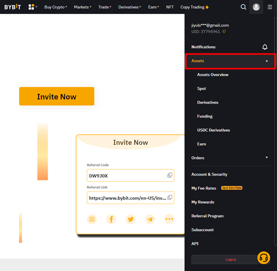The width and height of the screenshot is (277, 271).
Task: Share via the QR code icon
Action: pyautogui.click(x=92, y=219)
